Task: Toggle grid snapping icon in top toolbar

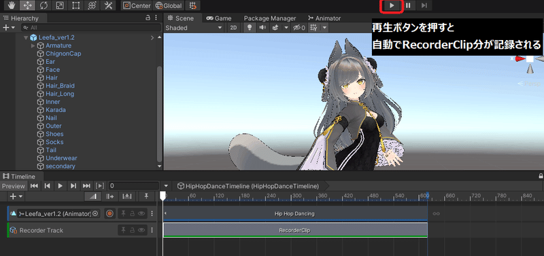Action: (193, 5)
